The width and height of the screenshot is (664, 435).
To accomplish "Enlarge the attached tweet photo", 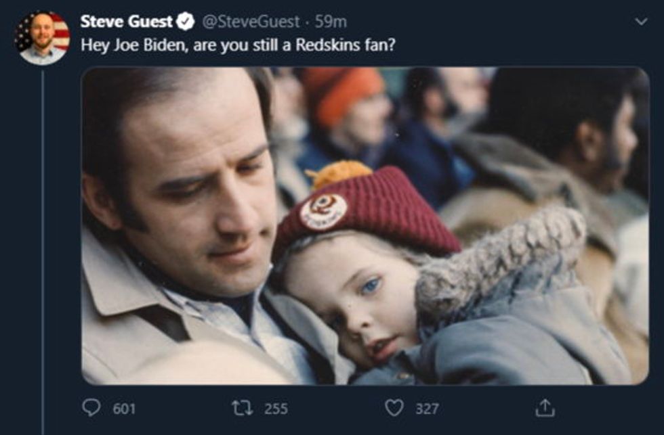I will (x=365, y=225).
